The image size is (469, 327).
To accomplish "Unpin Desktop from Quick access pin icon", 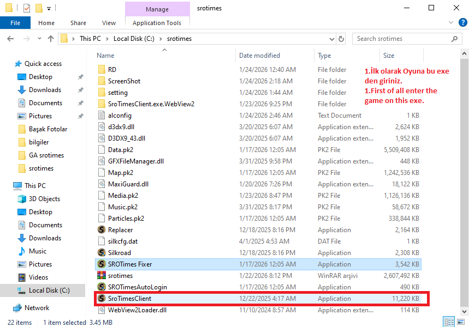I will [80, 77].
